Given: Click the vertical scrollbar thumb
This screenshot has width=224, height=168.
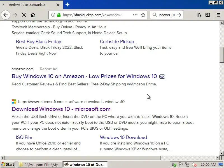Looking at the screenshot, I should point(222,55).
